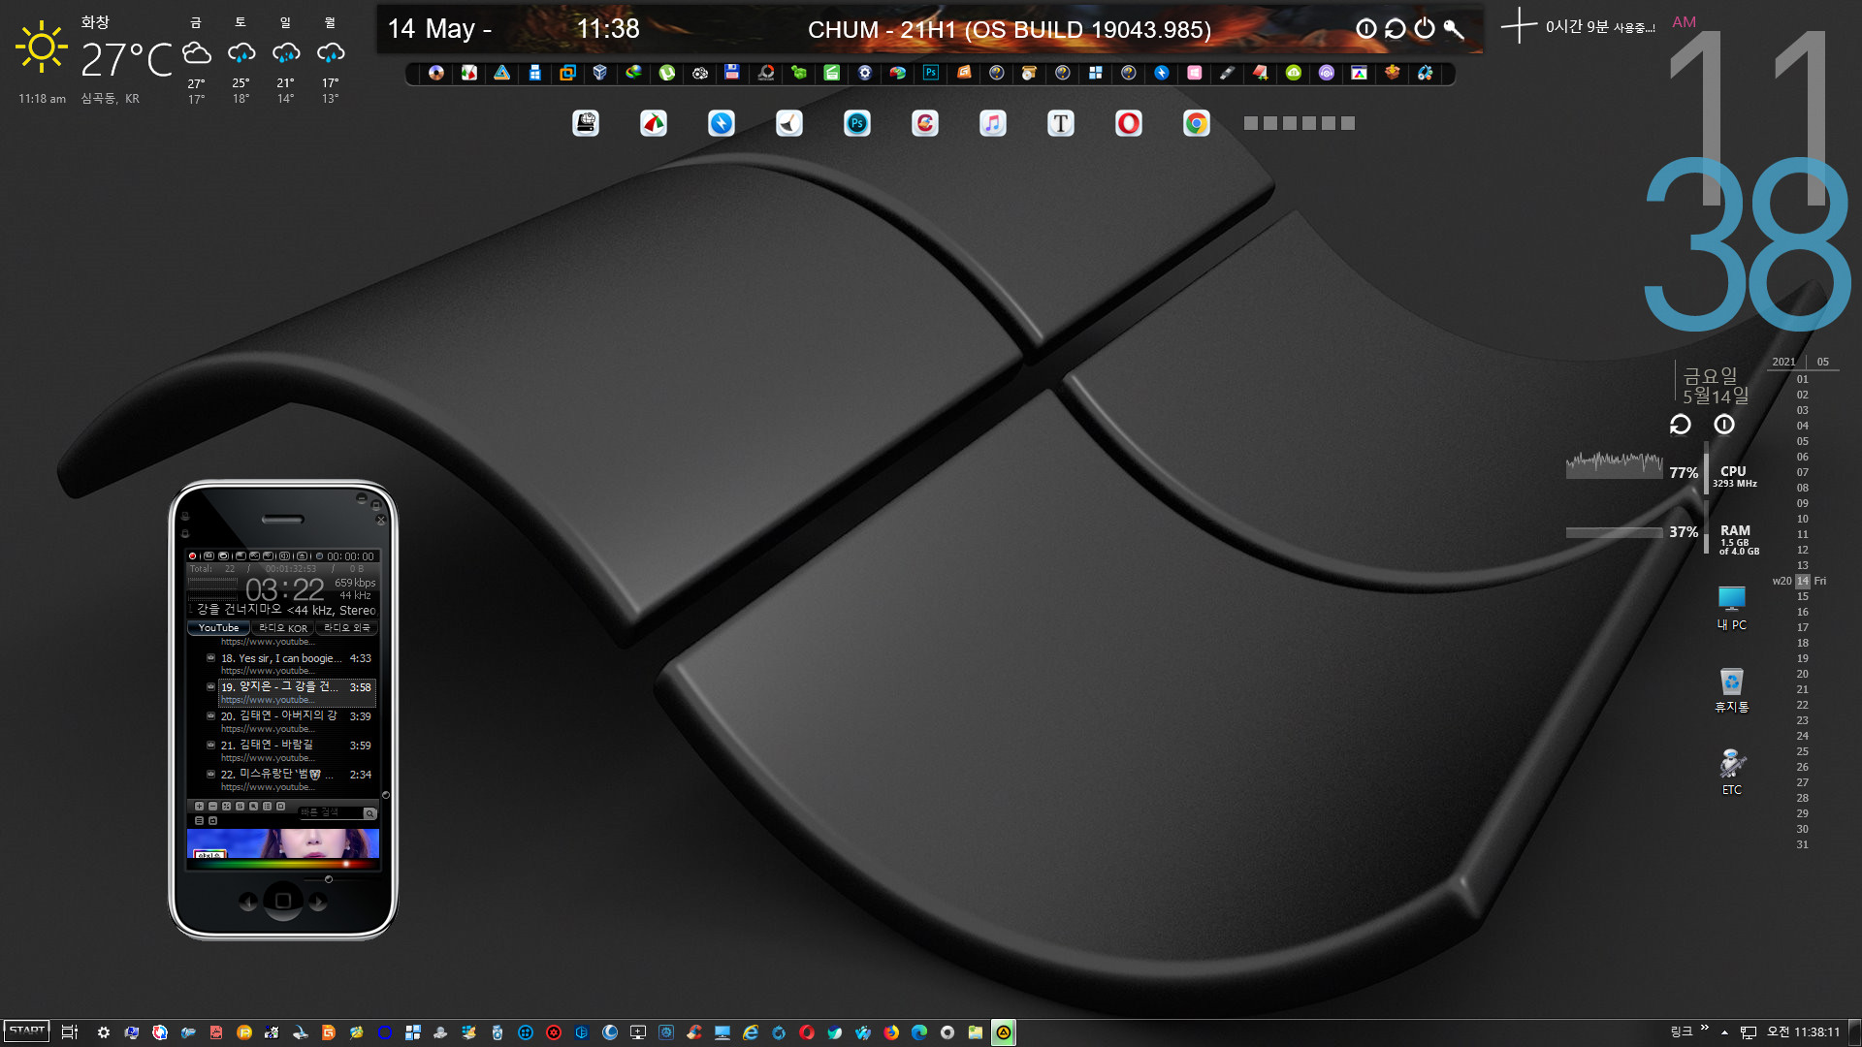Click the power icon in the top banner
This screenshot has height=1047, width=1862.
tap(1425, 29)
